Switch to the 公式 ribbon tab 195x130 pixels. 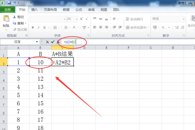(x=79, y=9)
